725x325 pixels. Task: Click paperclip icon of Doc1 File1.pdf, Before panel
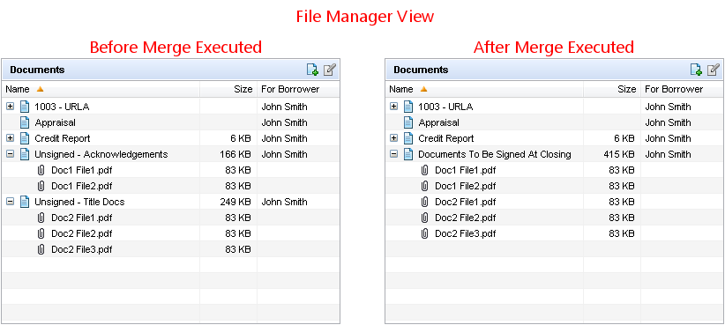click(41, 170)
